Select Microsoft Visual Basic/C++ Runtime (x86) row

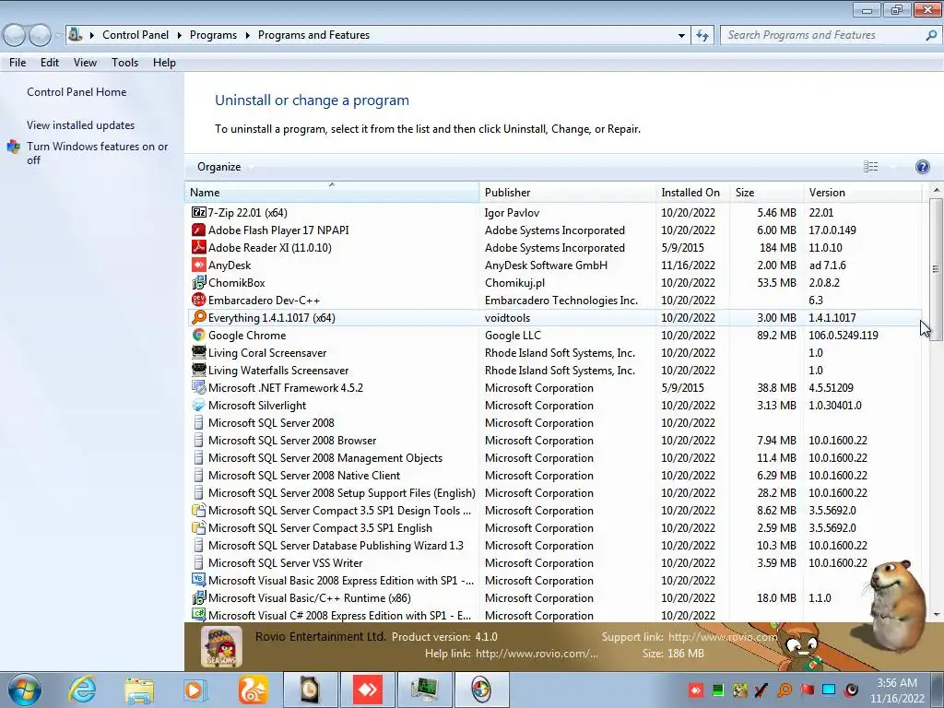click(x=553, y=597)
